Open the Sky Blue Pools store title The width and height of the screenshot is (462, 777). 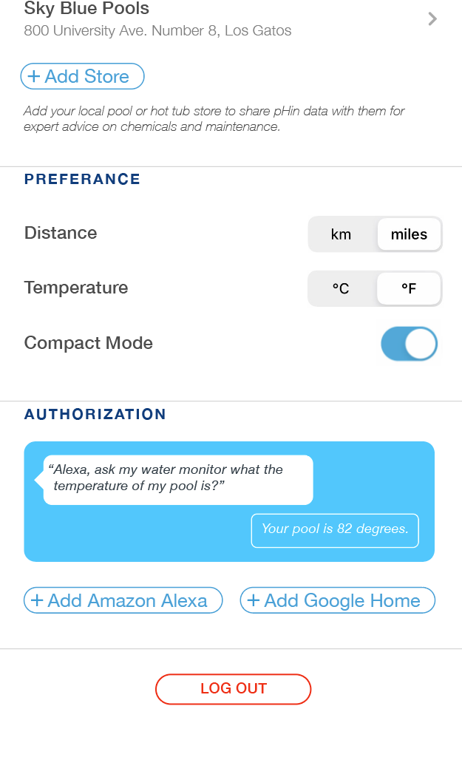point(86,10)
